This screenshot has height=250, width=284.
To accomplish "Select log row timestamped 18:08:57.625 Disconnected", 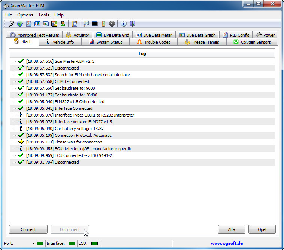I will (142, 68).
